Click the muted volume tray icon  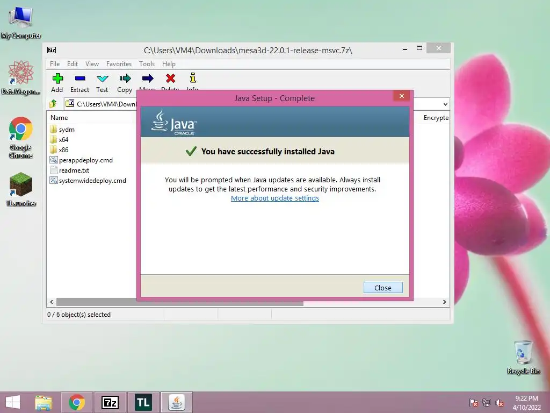tap(500, 402)
